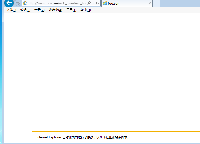200x144 pixels.
Task: Click the IE icon on the foo.com tab
Action: pos(105,3)
